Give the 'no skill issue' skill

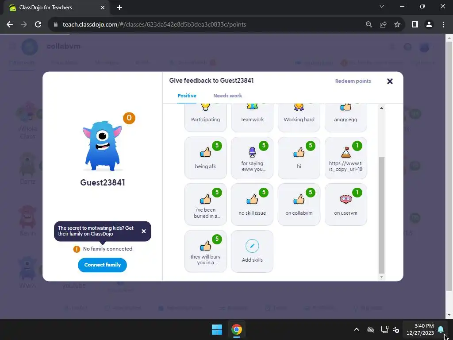click(252, 205)
